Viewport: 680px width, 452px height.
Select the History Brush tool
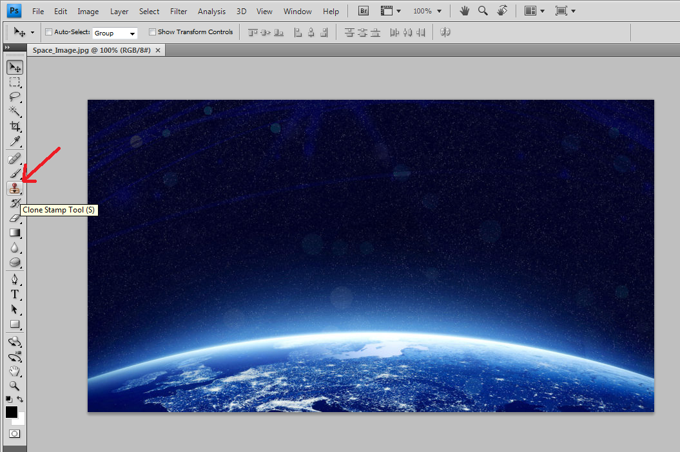coord(15,203)
